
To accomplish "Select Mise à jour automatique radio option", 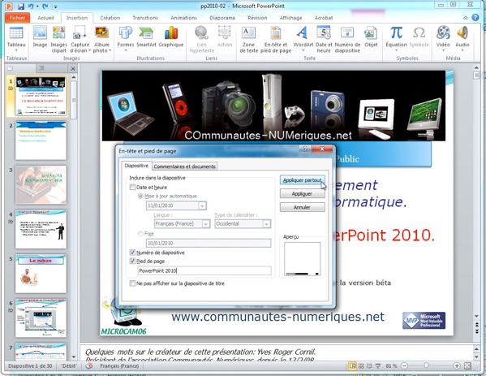I will pos(140,196).
